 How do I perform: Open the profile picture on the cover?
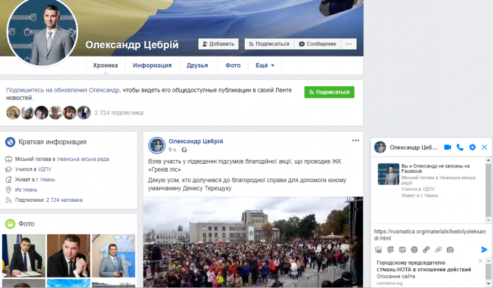tap(42, 31)
